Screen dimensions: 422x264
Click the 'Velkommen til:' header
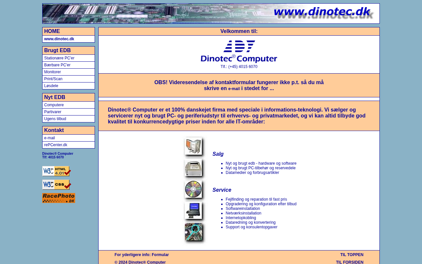pos(239,31)
